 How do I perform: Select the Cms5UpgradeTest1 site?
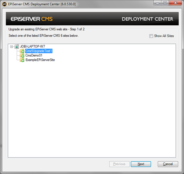39,51
